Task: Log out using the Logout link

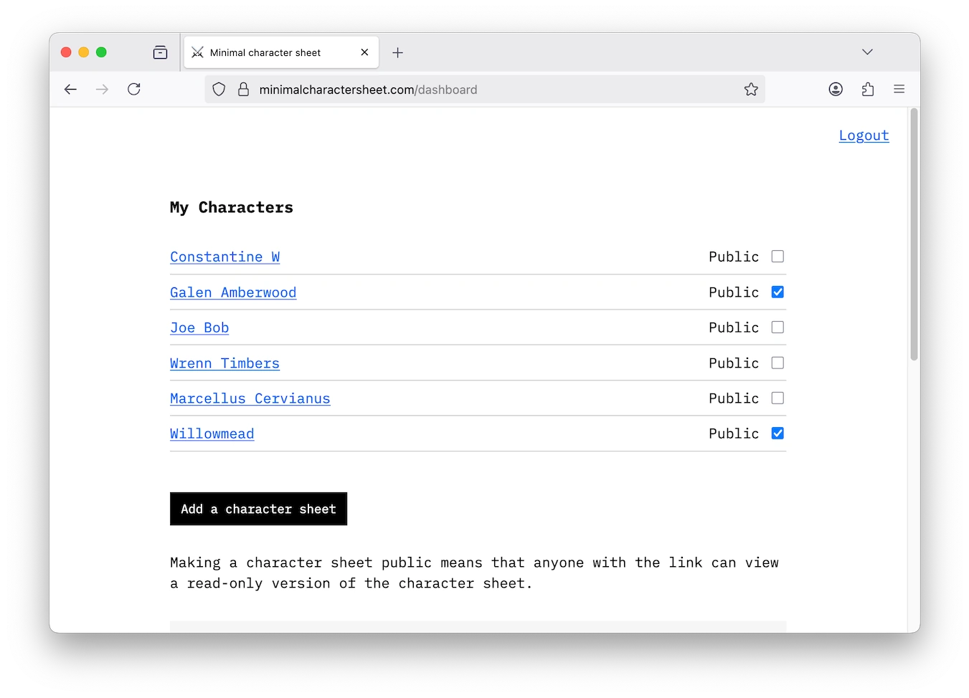Action: pos(864,135)
